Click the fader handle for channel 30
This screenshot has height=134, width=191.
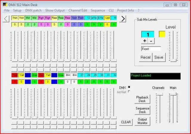[101, 118]
